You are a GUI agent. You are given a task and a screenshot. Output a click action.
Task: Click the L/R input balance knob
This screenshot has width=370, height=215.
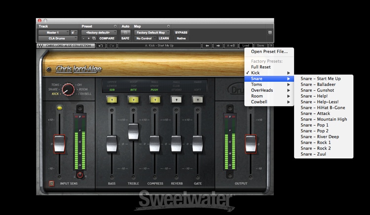click(80, 175)
